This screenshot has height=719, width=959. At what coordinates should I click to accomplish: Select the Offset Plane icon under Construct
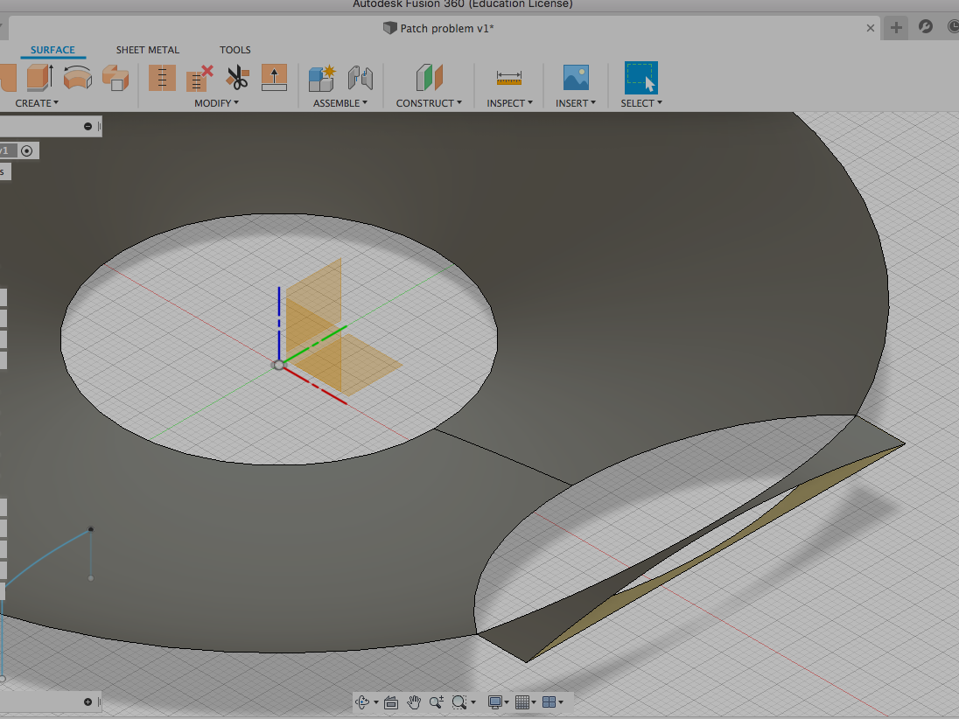(x=429, y=78)
